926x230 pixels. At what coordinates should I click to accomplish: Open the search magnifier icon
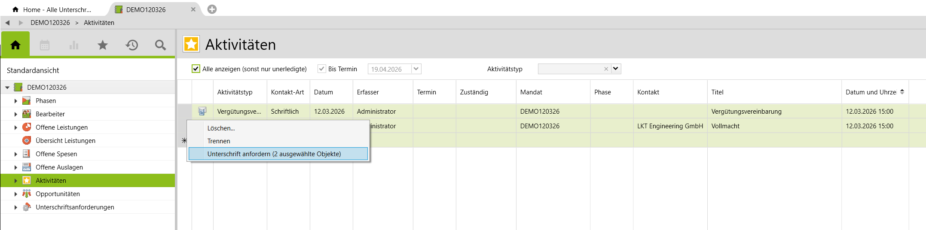160,45
